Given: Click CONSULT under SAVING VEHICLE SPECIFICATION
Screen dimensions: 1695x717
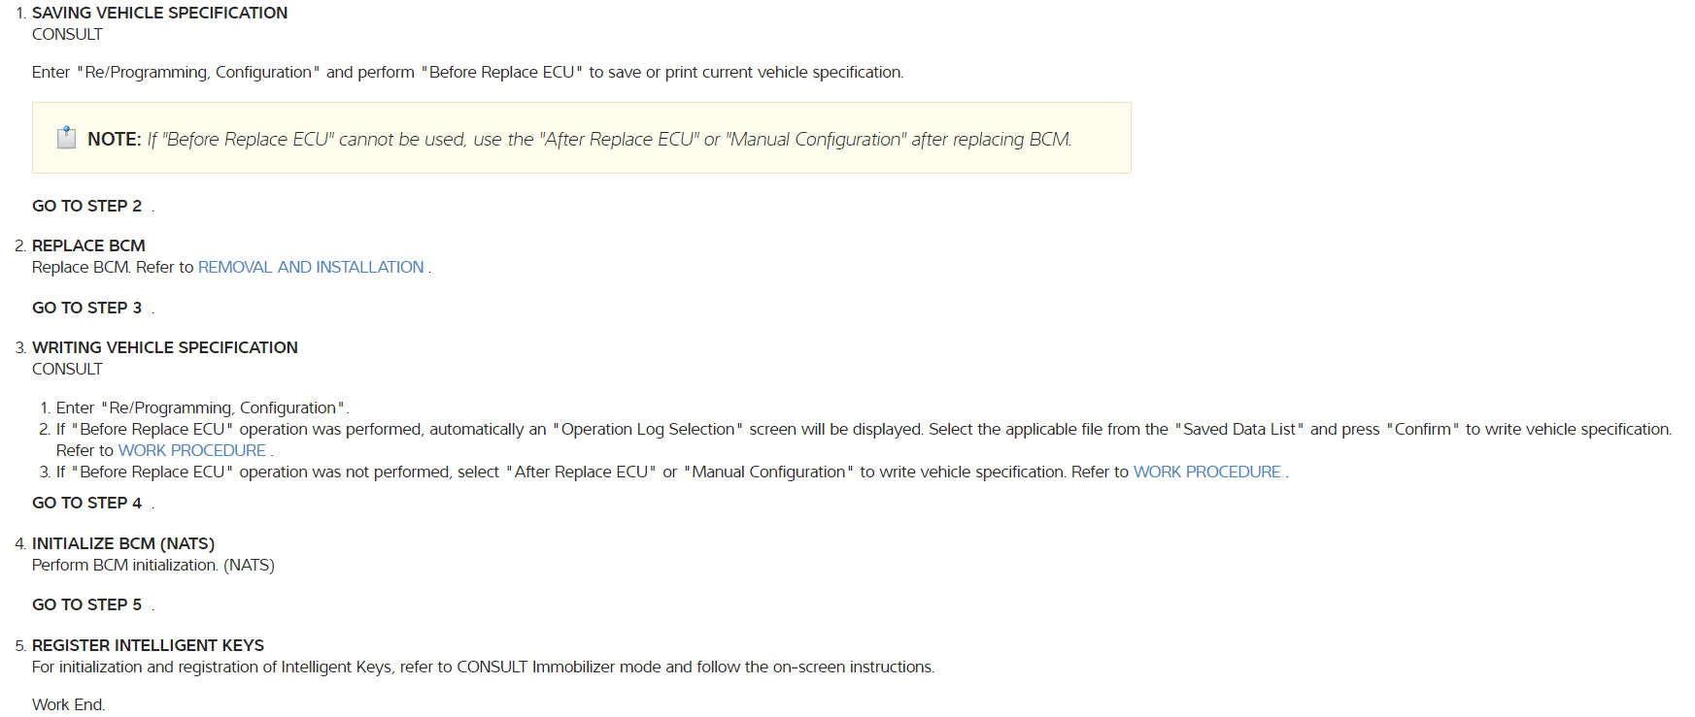Looking at the screenshot, I should tap(67, 34).
